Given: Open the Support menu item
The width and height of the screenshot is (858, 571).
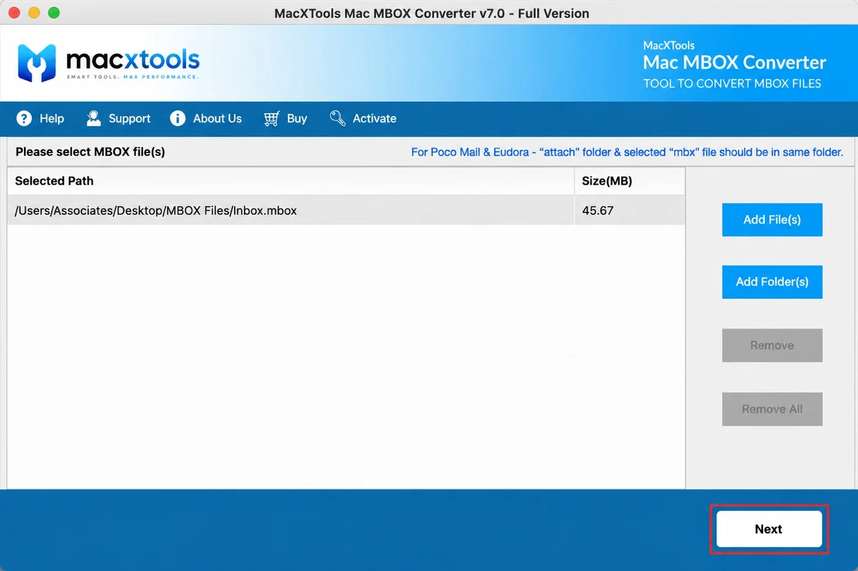Looking at the screenshot, I should point(118,118).
